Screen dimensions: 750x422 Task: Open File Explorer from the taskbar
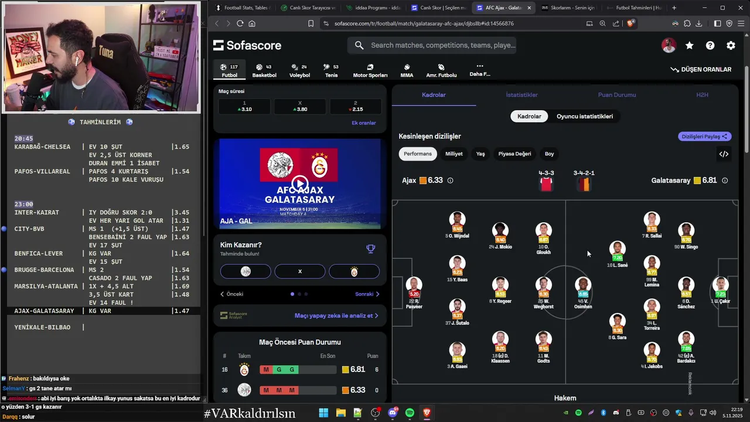click(x=340, y=413)
